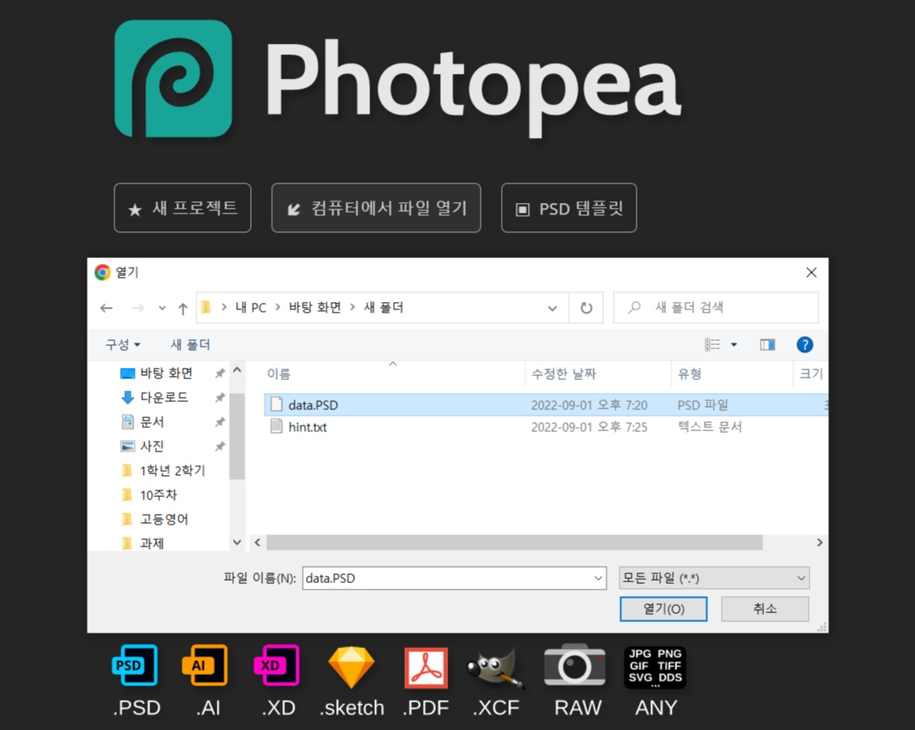Expand the file name combo box
The height and width of the screenshot is (730, 915).
pyautogui.click(x=598, y=578)
